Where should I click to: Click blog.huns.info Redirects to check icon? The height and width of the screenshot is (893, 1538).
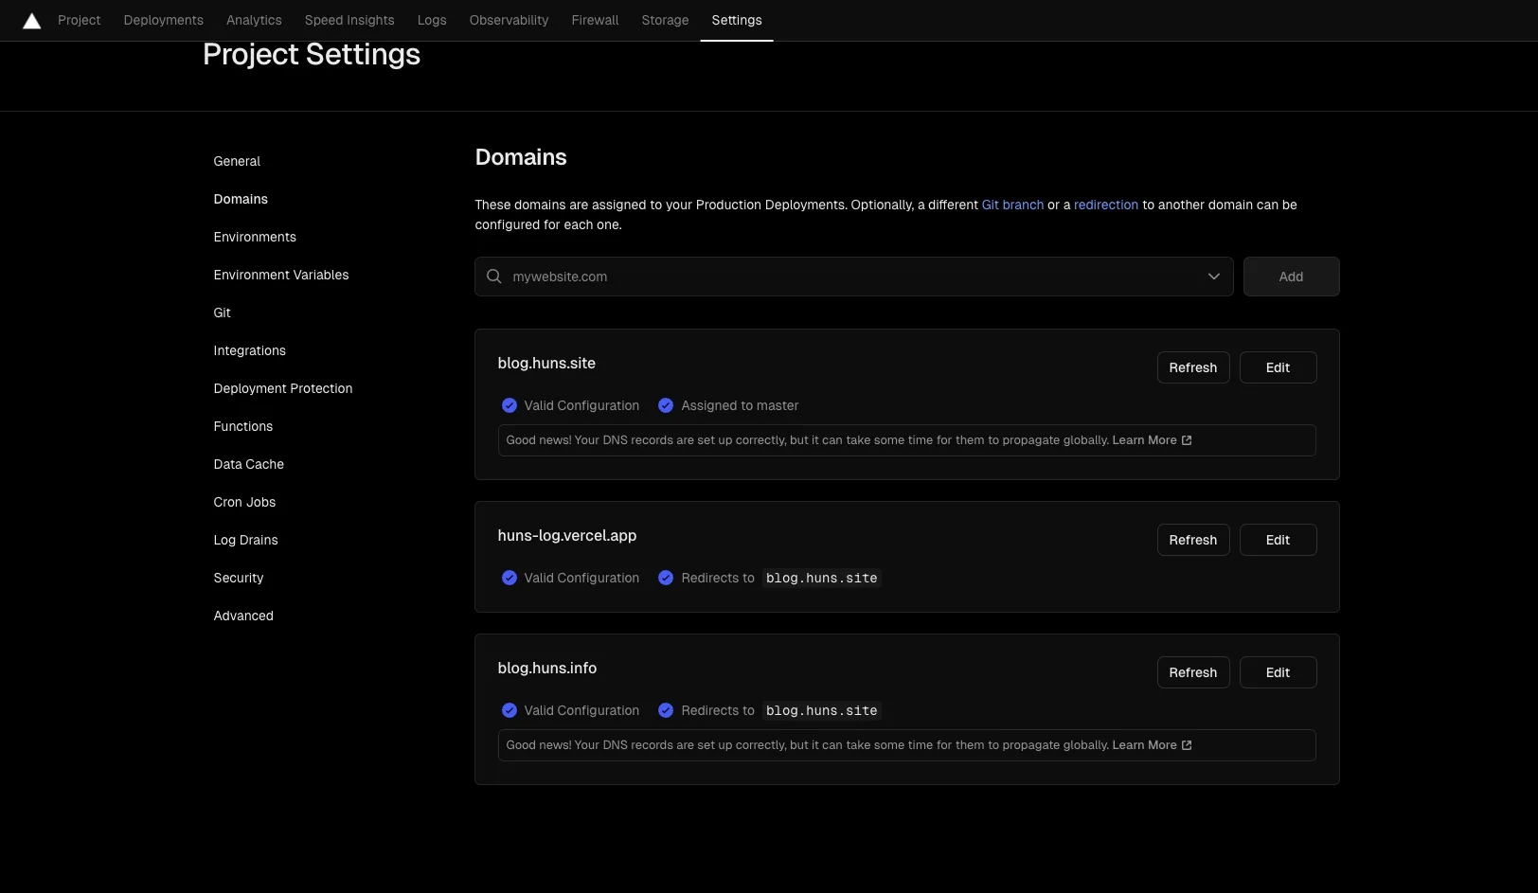[x=666, y=710]
